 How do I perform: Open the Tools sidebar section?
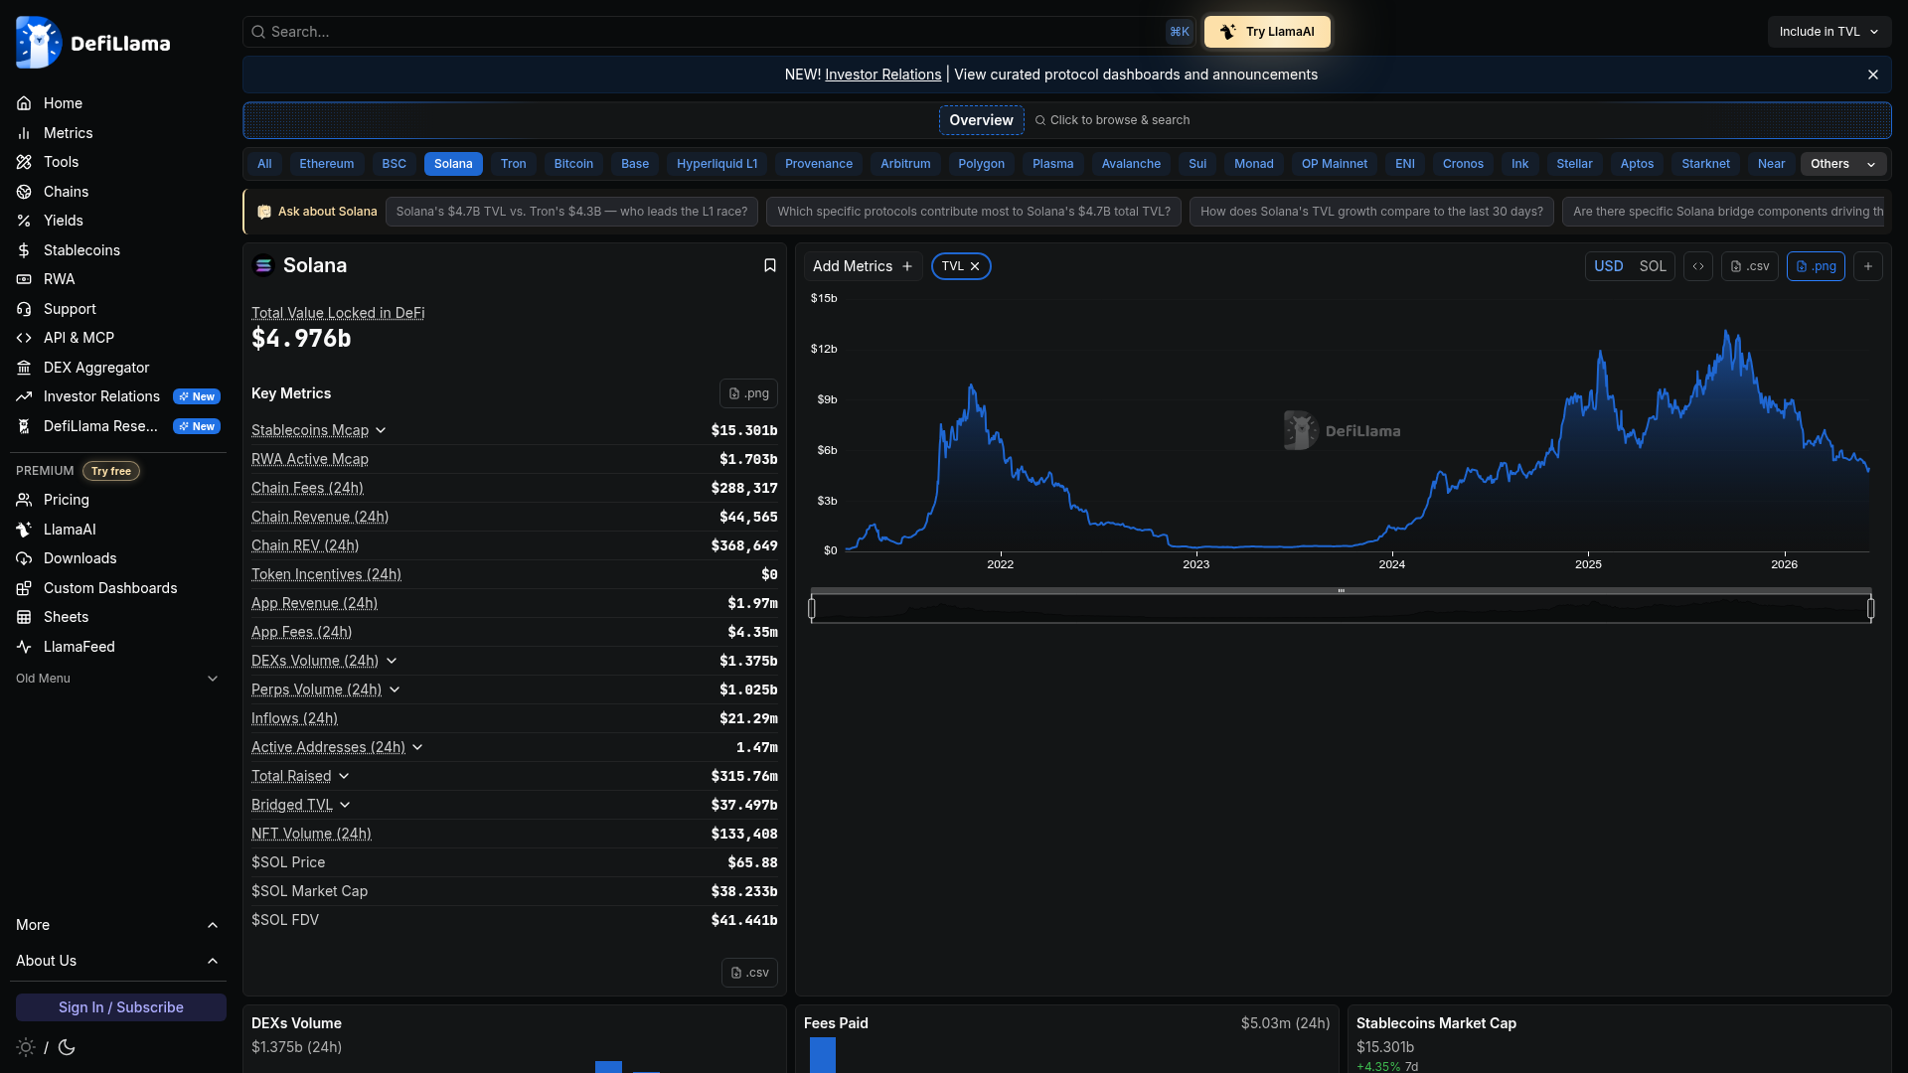[61, 162]
